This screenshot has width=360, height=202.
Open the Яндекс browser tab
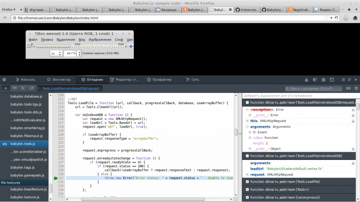326,9
